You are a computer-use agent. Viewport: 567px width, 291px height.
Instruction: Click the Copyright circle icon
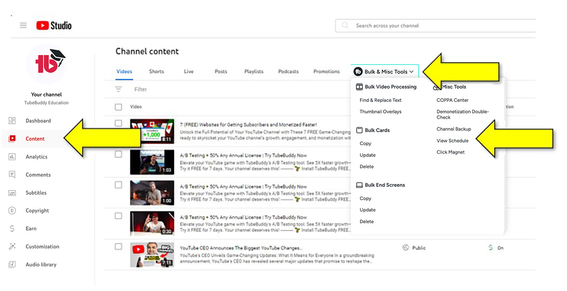pyautogui.click(x=12, y=211)
